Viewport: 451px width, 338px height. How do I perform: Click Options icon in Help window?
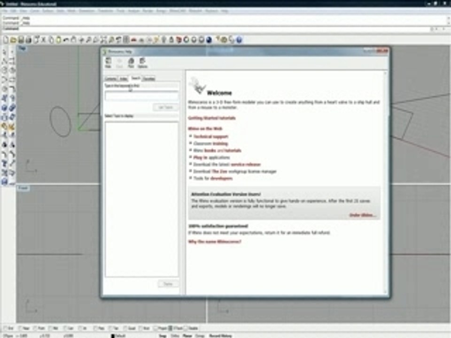142,62
